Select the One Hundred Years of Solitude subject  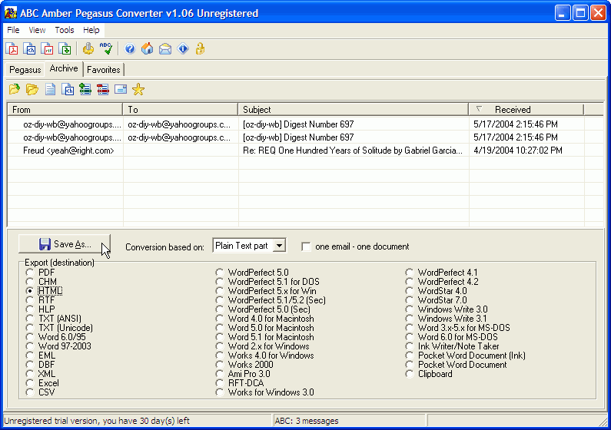(x=353, y=150)
